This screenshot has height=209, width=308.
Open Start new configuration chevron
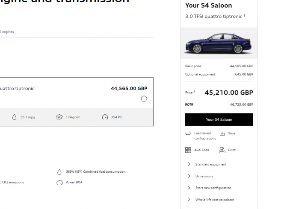[189, 188]
